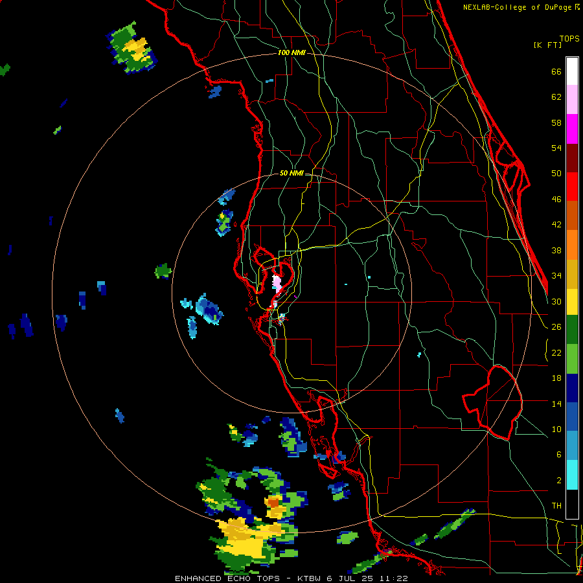The image size is (583, 583).
Task: Click the bright red legend swatch
Action: [572, 187]
